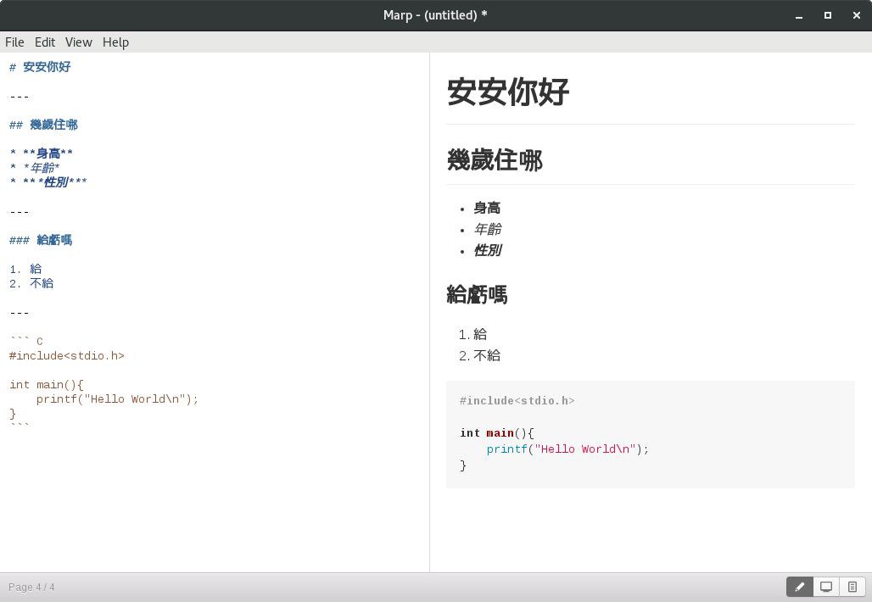Click the Page 4 / 4 status indicator
The height and width of the screenshot is (602, 872).
[x=31, y=587]
